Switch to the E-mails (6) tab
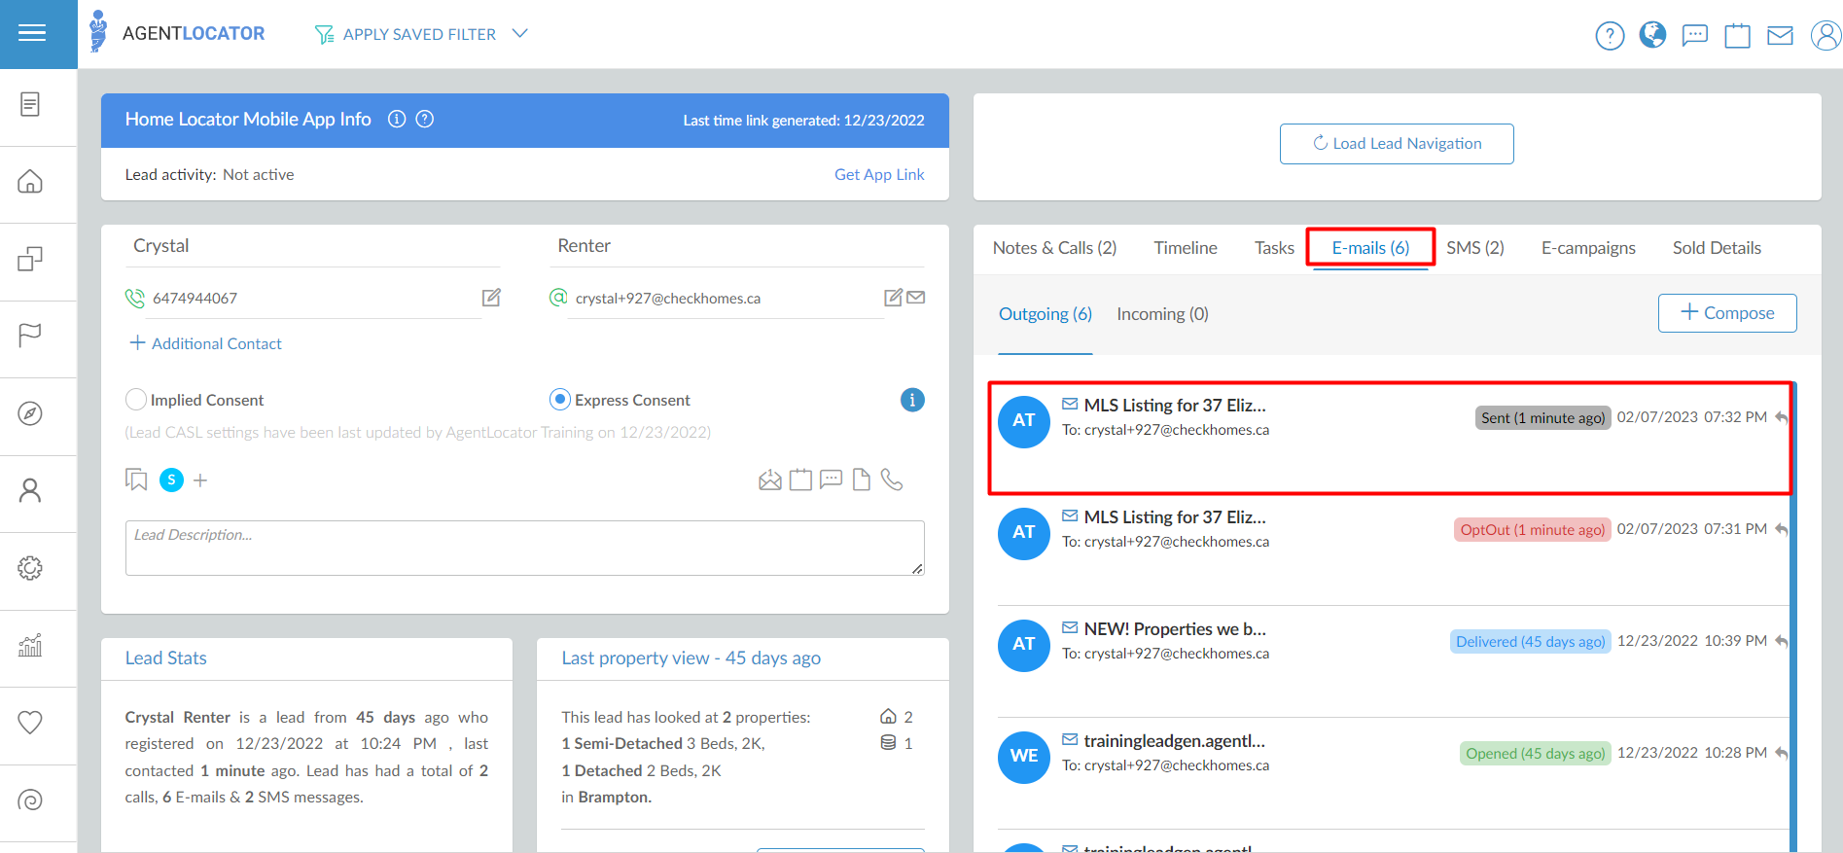 (x=1370, y=248)
